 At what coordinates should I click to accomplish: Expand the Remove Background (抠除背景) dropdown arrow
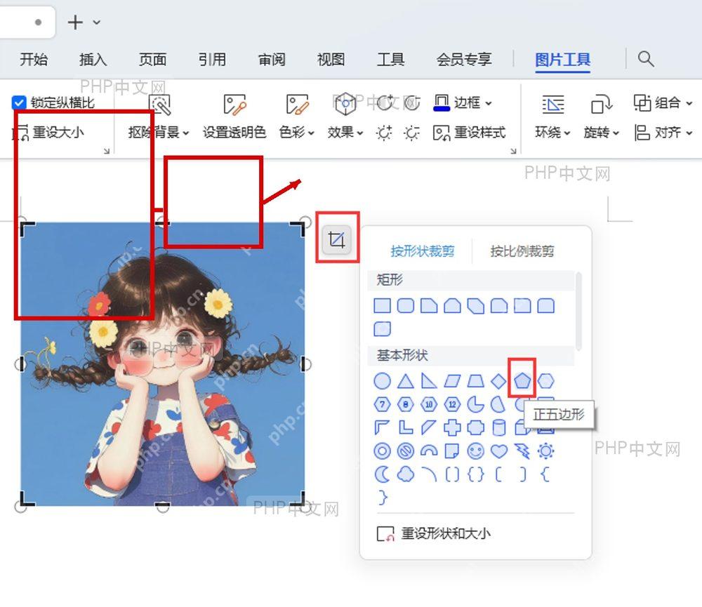click(186, 133)
